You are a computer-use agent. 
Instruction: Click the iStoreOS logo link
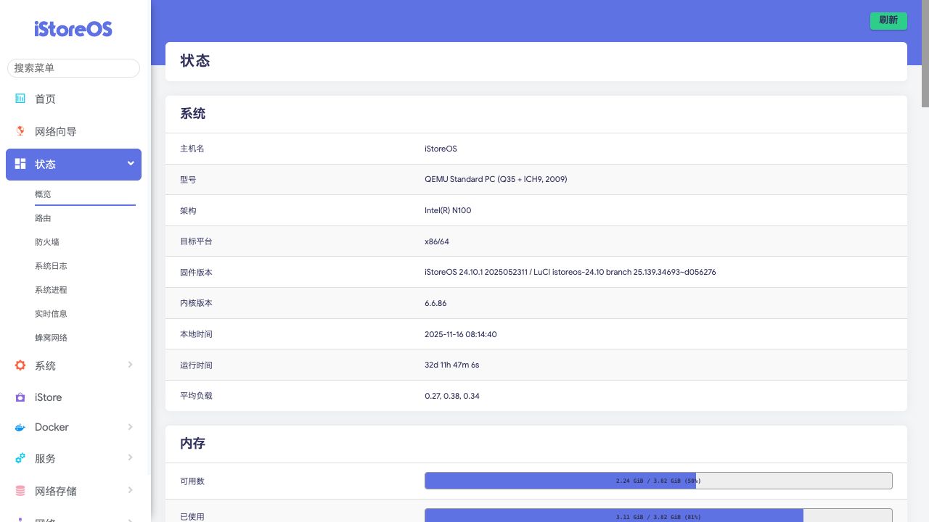pos(73,29)
